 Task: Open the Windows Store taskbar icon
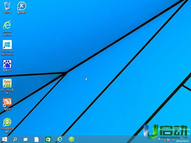48,139
